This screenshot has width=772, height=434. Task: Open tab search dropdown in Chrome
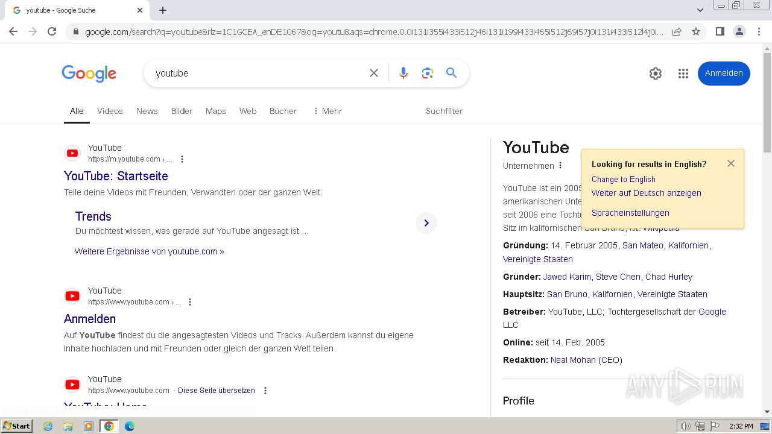coord(700,10)
